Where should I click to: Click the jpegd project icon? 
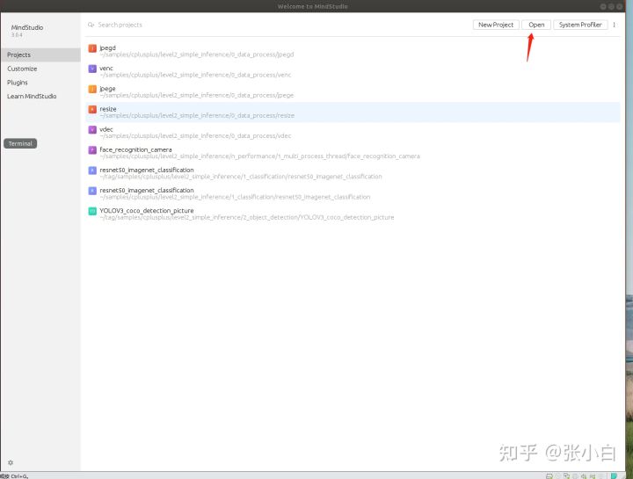tap(92, 48)
